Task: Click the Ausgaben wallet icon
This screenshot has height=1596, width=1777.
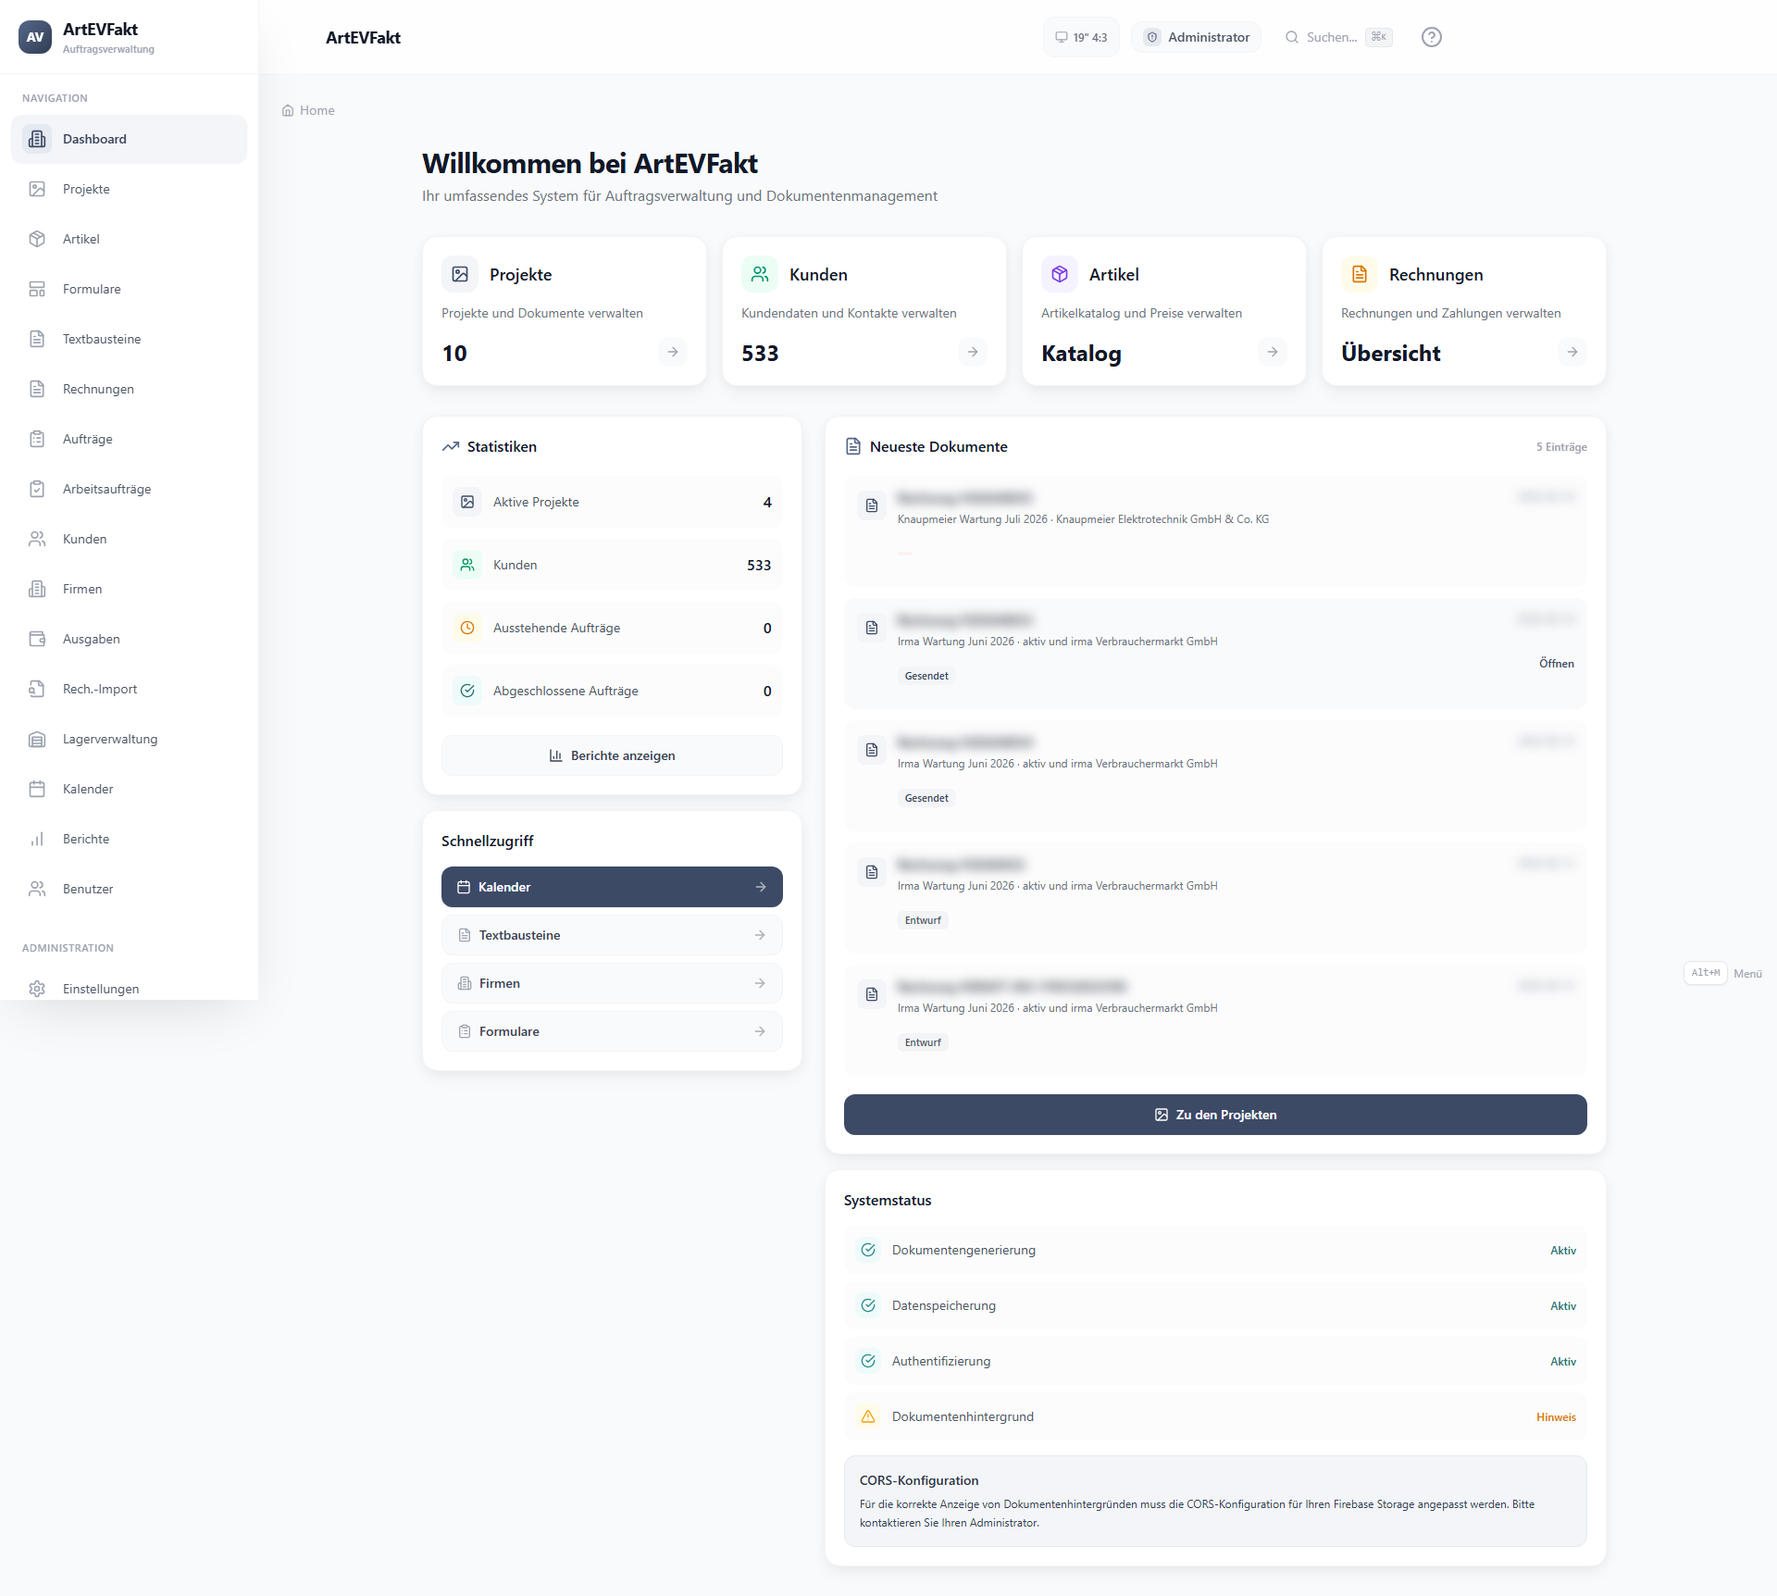Action: click(37, 639)
